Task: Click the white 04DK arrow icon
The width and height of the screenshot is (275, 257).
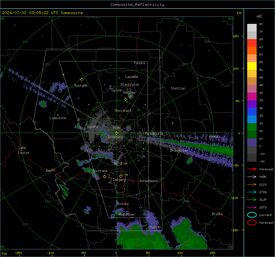Action: [252, 177]
